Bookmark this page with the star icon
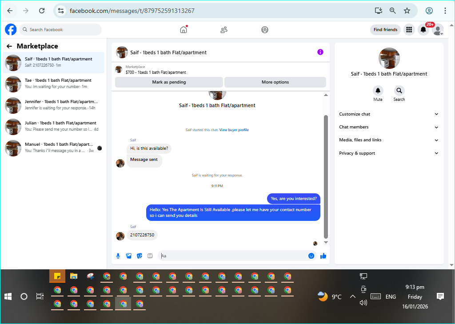 point(407,11)
